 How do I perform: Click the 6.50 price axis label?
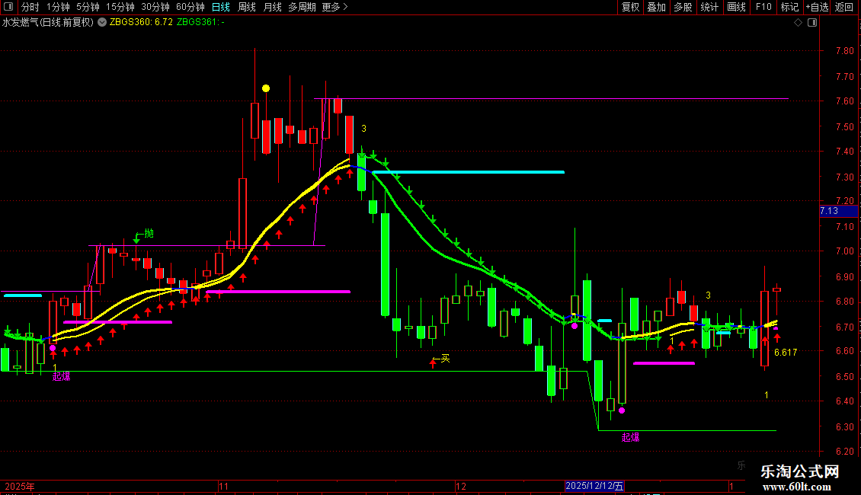(844, 377)
